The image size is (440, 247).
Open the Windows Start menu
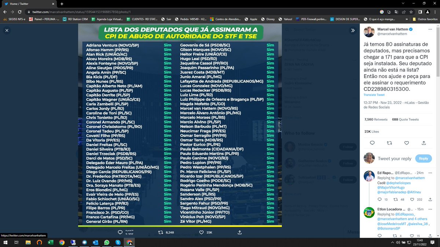point(5,242)
